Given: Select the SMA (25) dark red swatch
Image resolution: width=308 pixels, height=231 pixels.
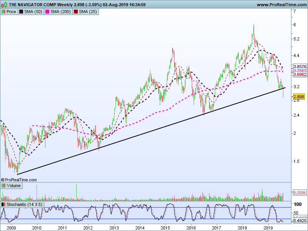Looking at the screenshot, I should tap(75, 12).
